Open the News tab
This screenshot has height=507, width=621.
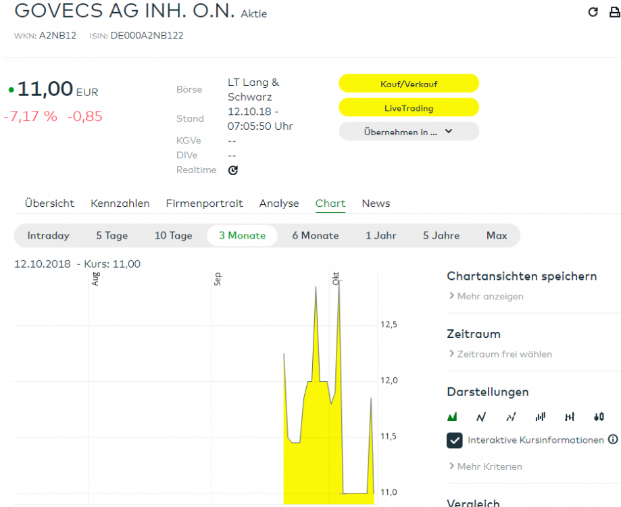pos(376,203)
